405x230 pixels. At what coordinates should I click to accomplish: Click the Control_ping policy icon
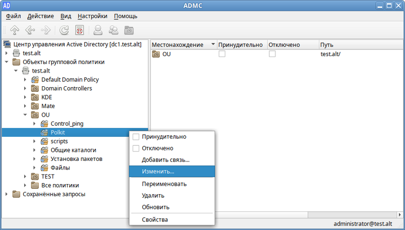pos(44,124)
